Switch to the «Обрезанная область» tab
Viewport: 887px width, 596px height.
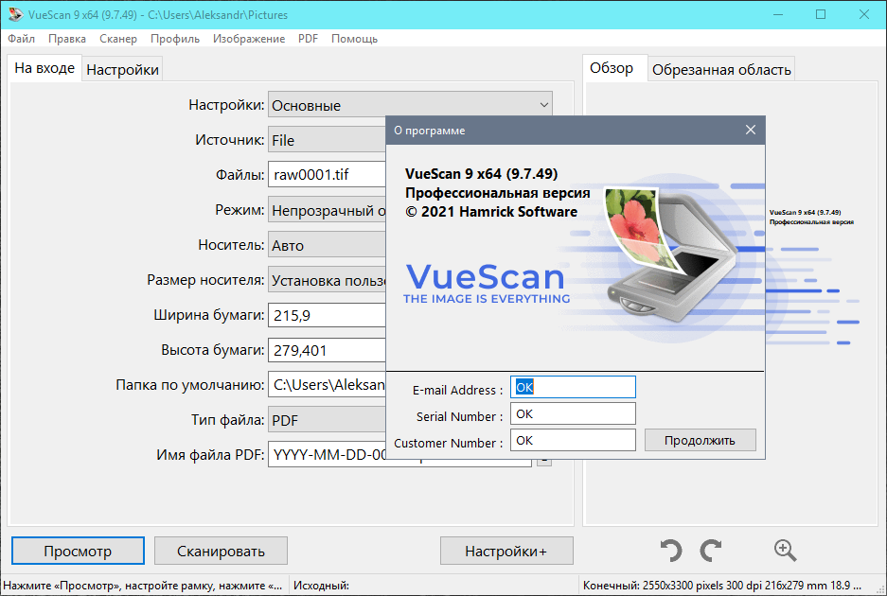point(721,70)
